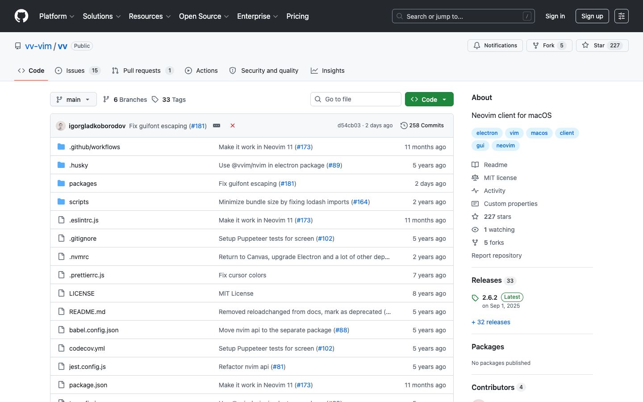Open pull request #164 link
The width and height of the screenshot is (643, 402).
coord(360,202)
